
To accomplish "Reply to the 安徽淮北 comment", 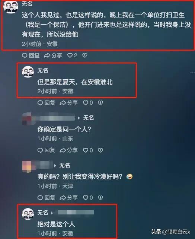I will [x=46, y=103].
